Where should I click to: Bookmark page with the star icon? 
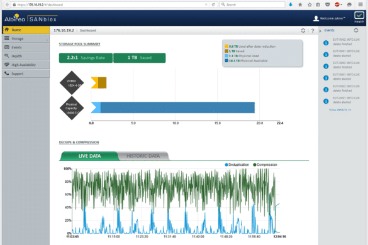coord(309,4)
